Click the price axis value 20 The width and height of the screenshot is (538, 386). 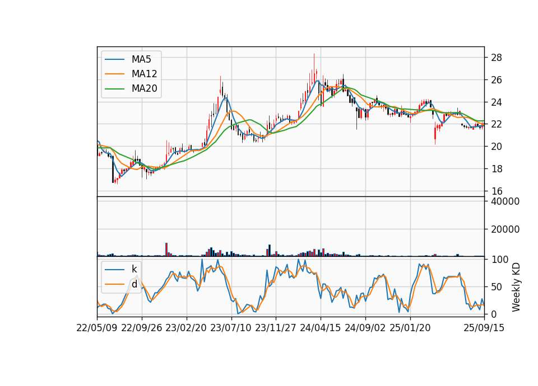[x=497, y=146]
